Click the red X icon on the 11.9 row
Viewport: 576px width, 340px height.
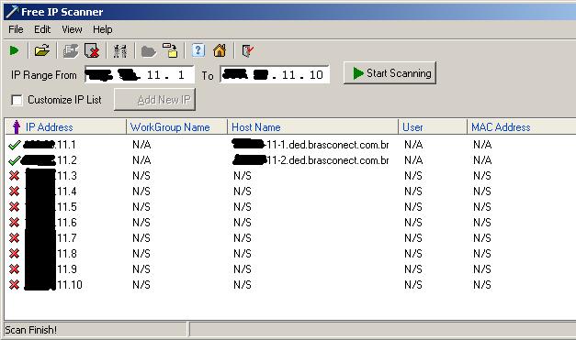pos(15,269)
